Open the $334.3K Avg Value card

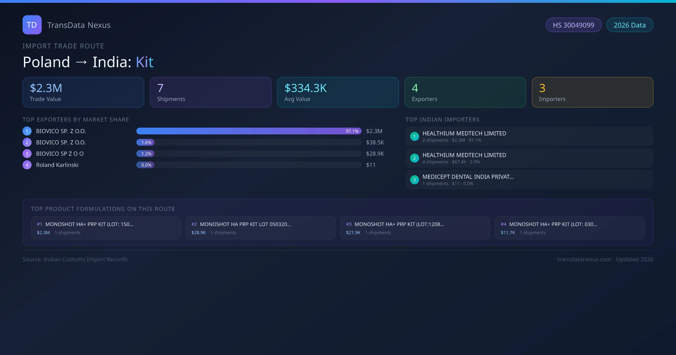(338, 92)
